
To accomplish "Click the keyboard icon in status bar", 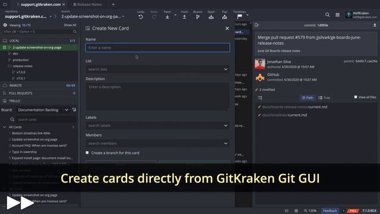I will pos(296,211).
